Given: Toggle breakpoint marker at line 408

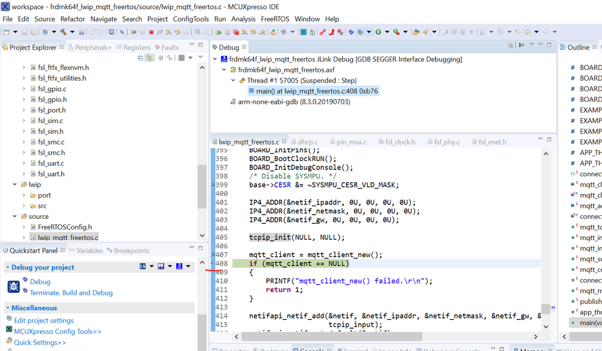Looking at the screenshot, I should [x=212, y=264].
